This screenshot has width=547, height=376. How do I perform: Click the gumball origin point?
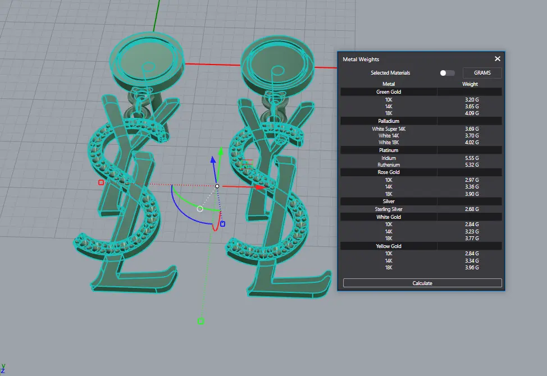(217, 186)
